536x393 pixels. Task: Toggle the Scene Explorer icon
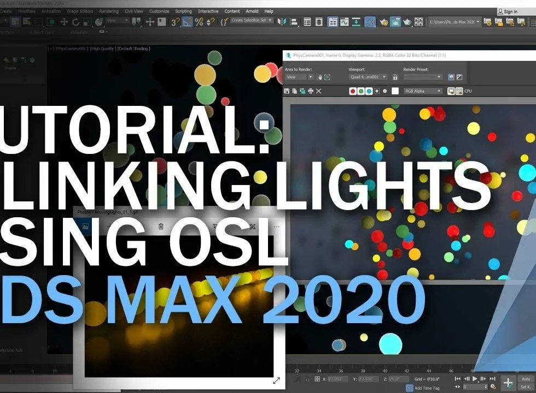(307, 22)
